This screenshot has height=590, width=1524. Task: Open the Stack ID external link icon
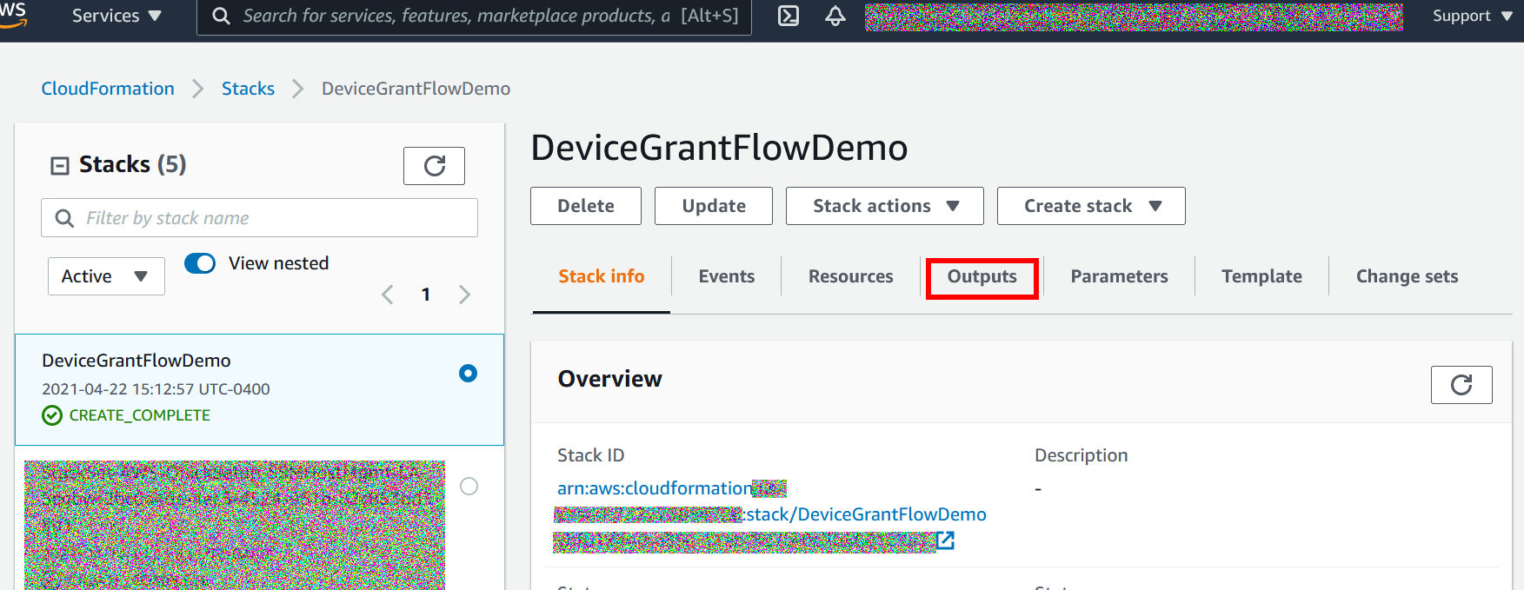[946, 540]
